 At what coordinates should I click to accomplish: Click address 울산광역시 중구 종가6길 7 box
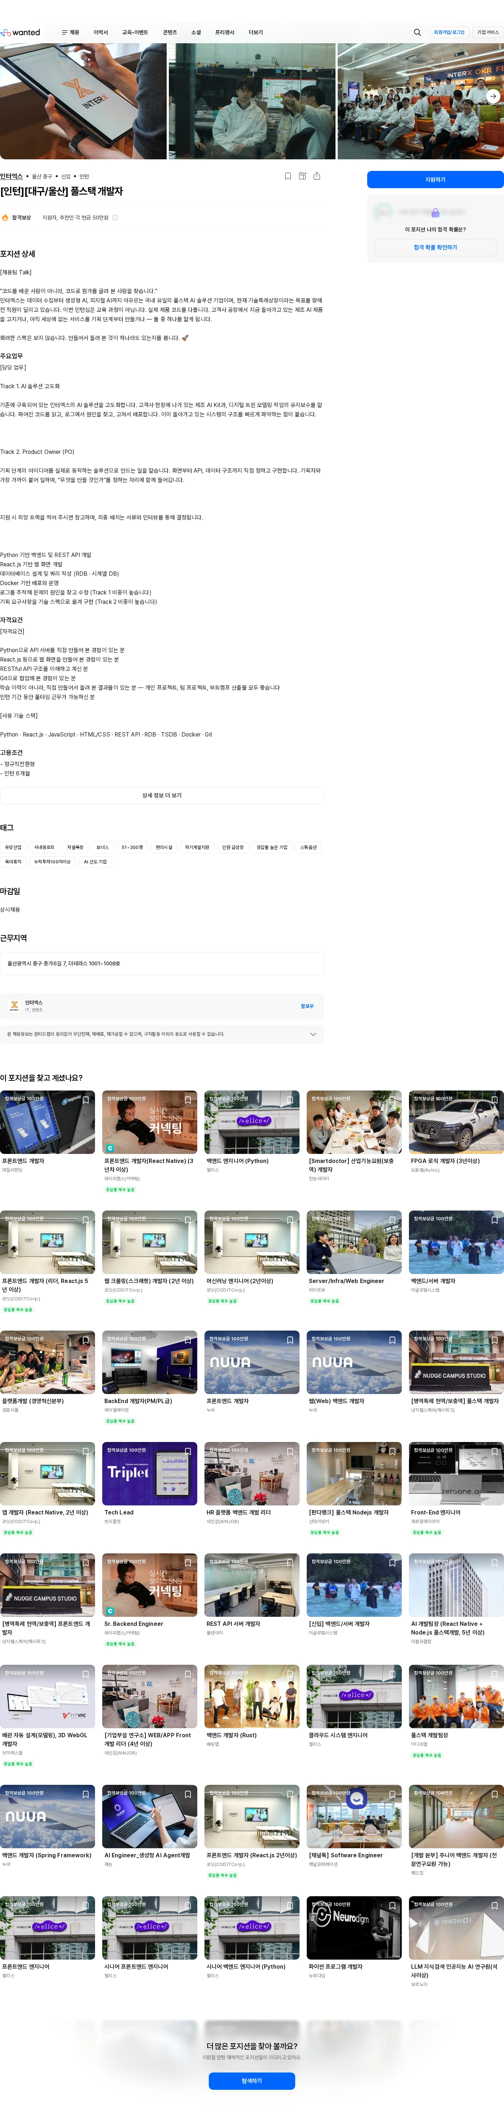tap(162, 963)
